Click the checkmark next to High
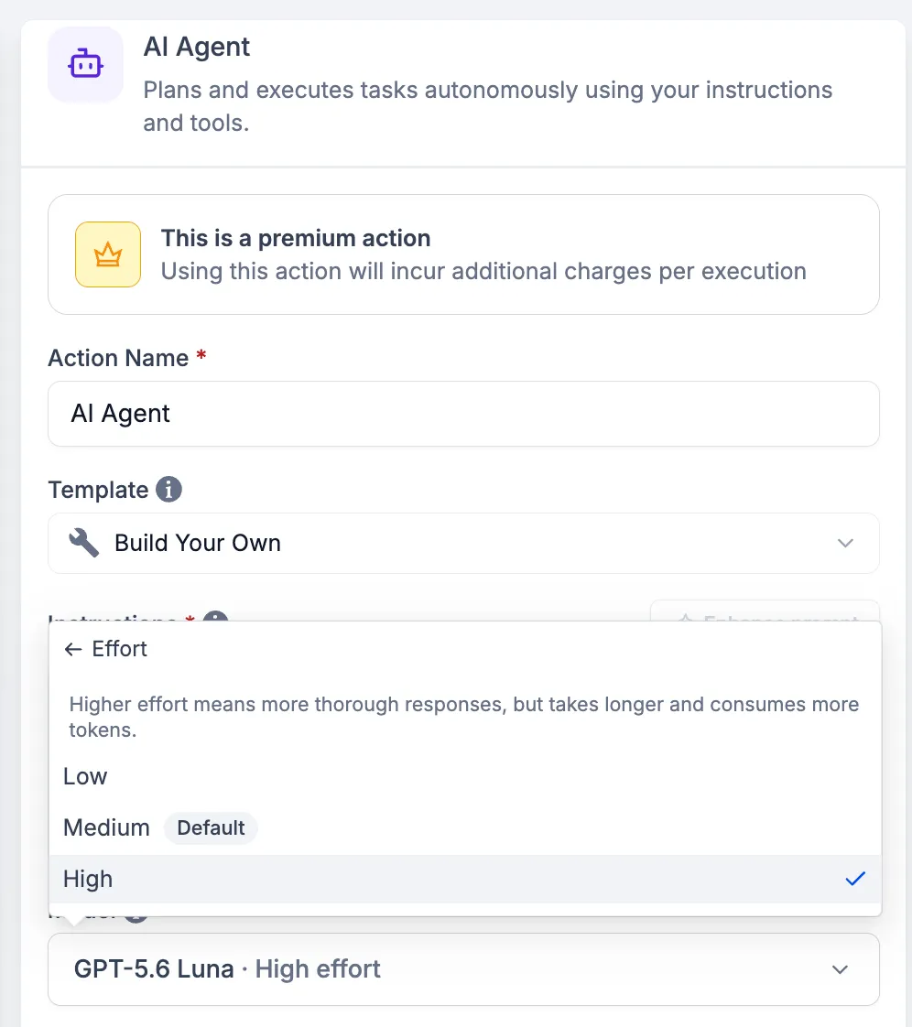The image size is (912, 1027). click(855, 879)
